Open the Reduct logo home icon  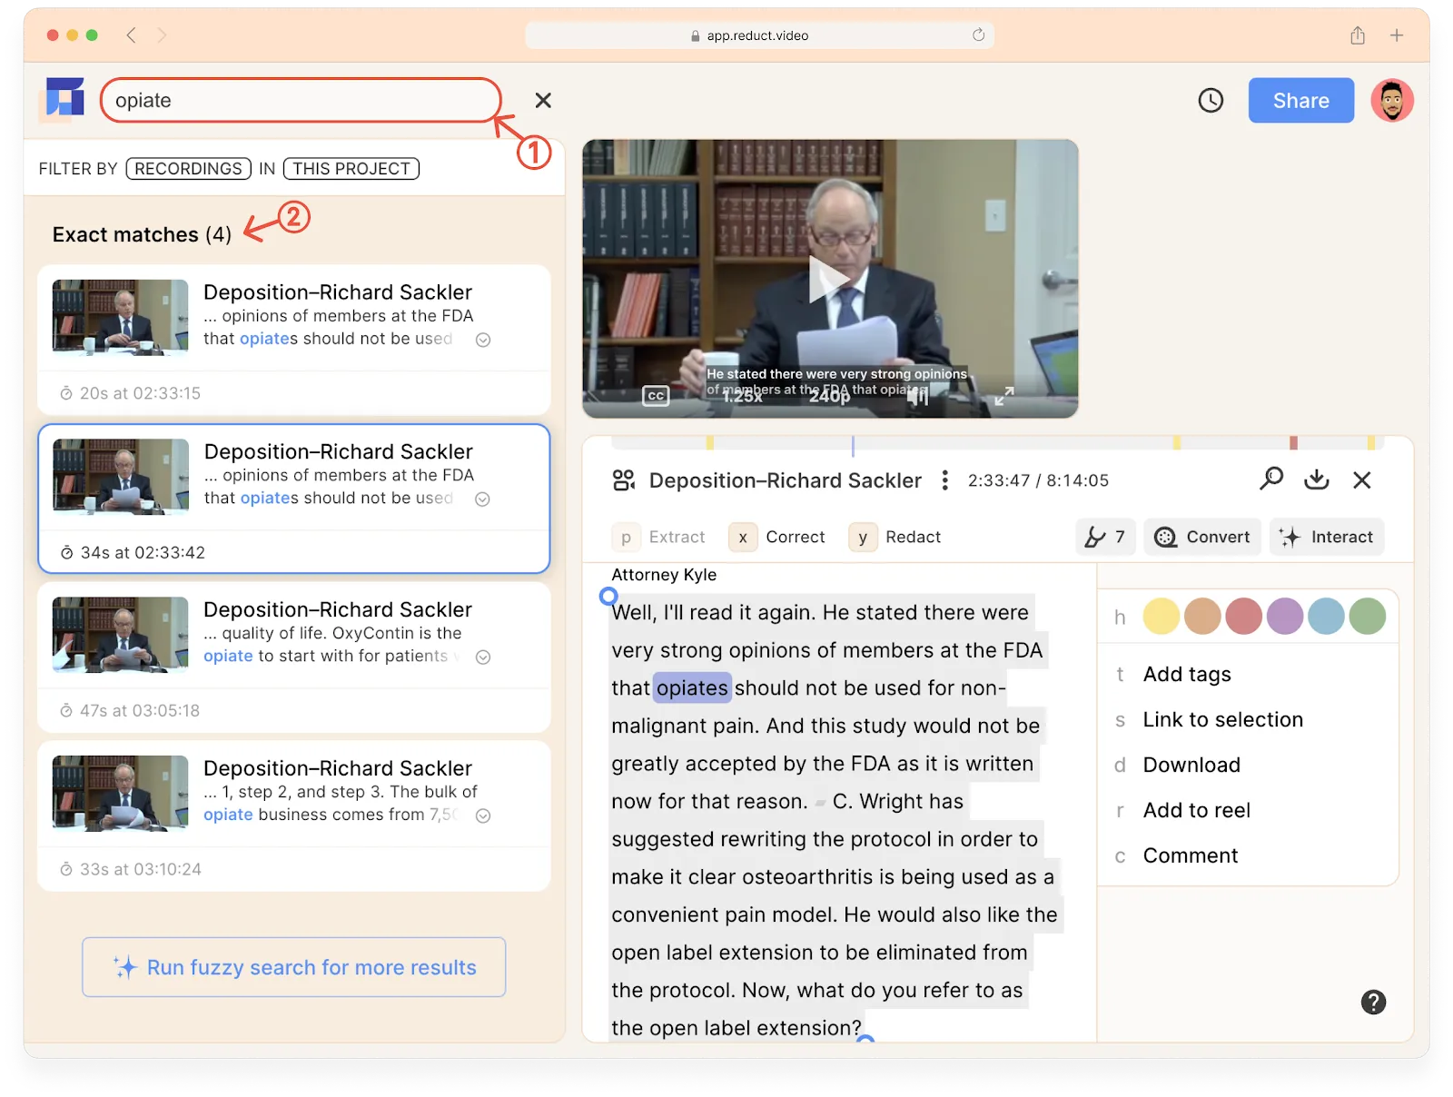click(x=65, y=98)
